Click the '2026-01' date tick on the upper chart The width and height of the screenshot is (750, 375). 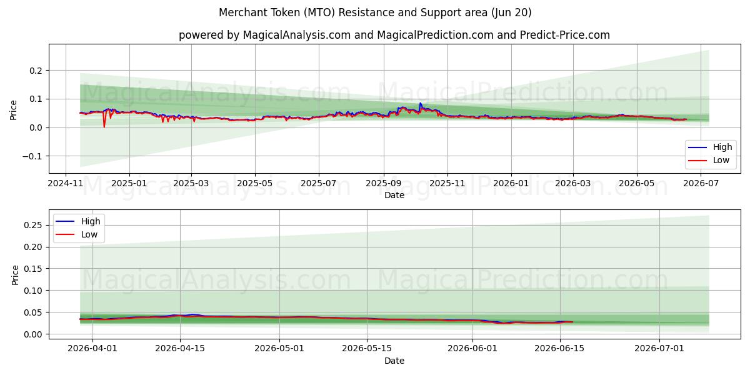tap(511, 184)
